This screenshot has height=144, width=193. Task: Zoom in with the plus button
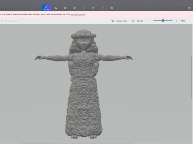coord(176,21)
